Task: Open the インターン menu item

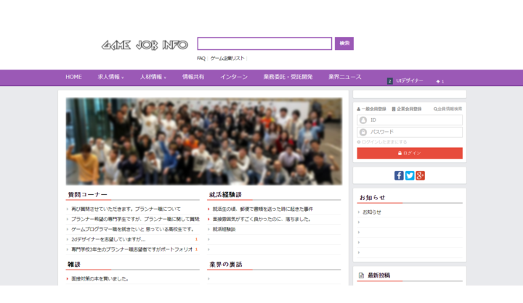Action: [234, 77]
